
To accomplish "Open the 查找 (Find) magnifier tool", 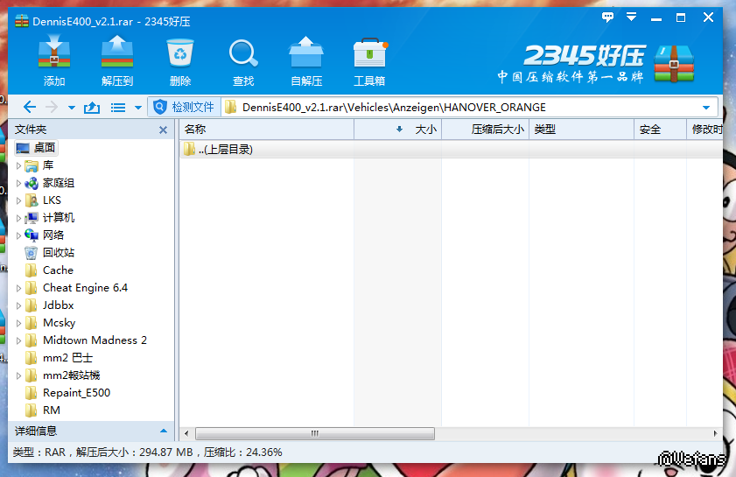I will point(243,61).
